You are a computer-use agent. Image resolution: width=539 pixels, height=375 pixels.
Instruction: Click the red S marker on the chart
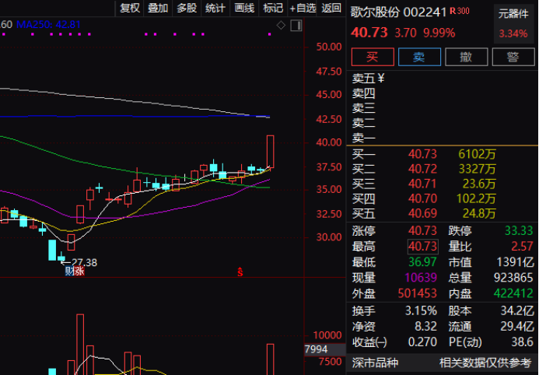point(240,272)
